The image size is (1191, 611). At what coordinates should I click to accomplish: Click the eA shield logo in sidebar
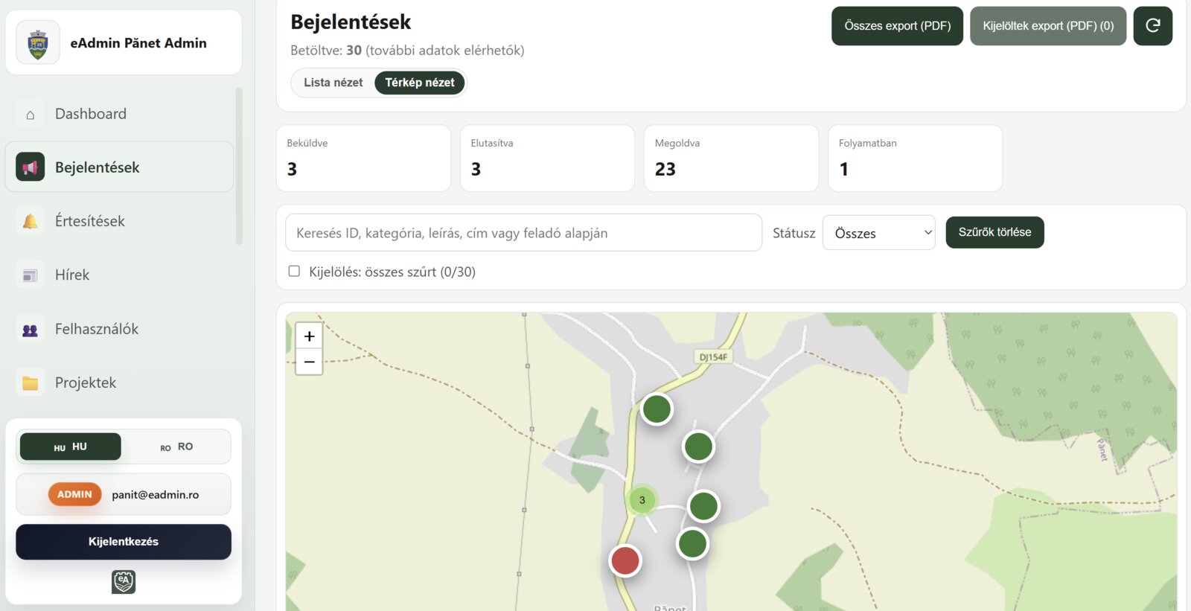tap(124, 581)
